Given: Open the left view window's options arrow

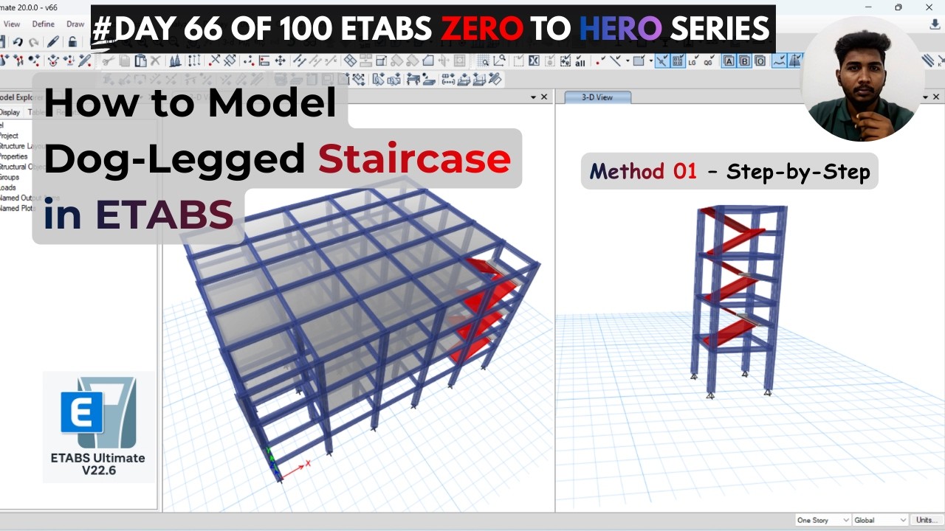Looking at the screenshot, I should (x=533, y=97).
